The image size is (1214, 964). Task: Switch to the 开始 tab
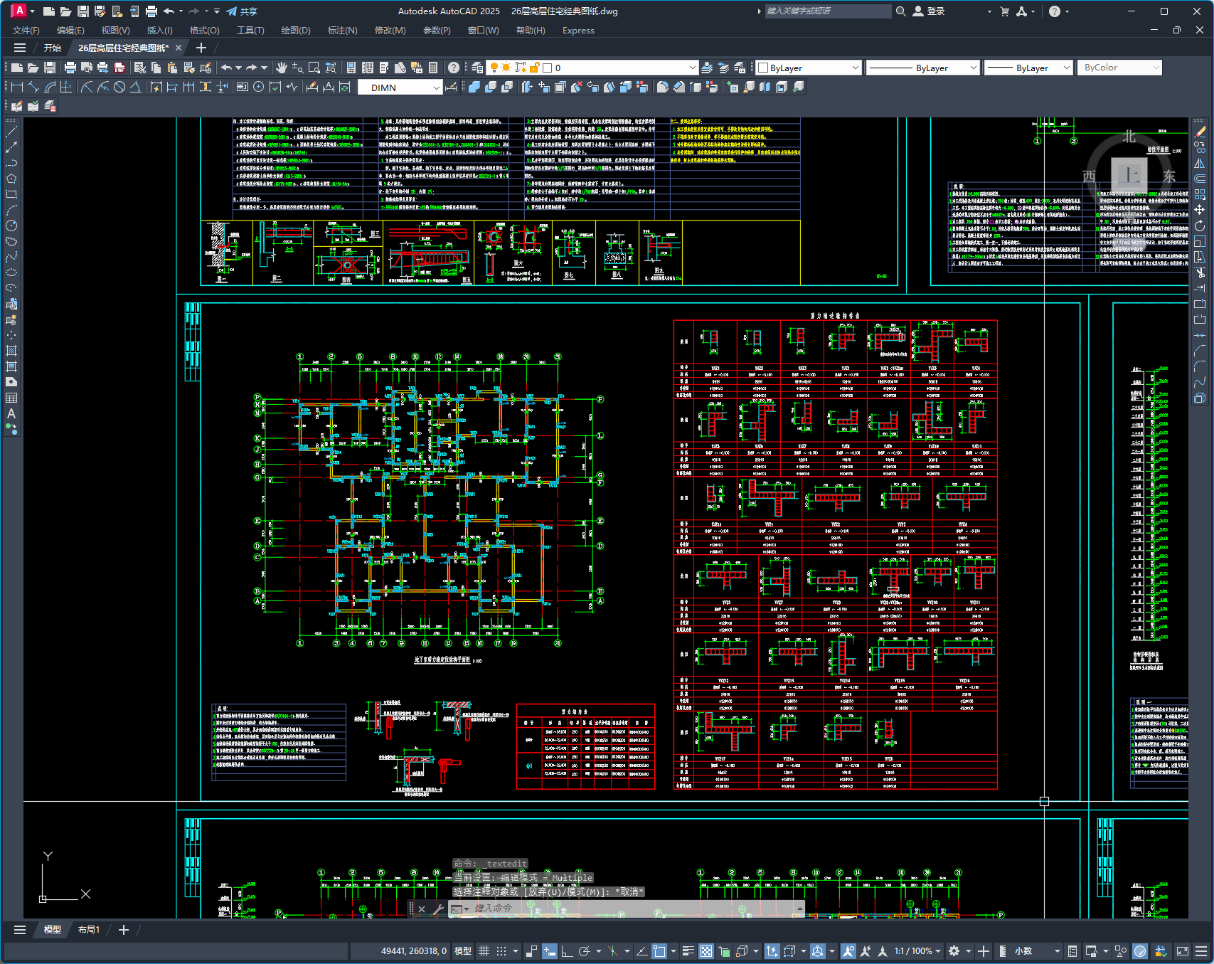(x=52, y=48)
